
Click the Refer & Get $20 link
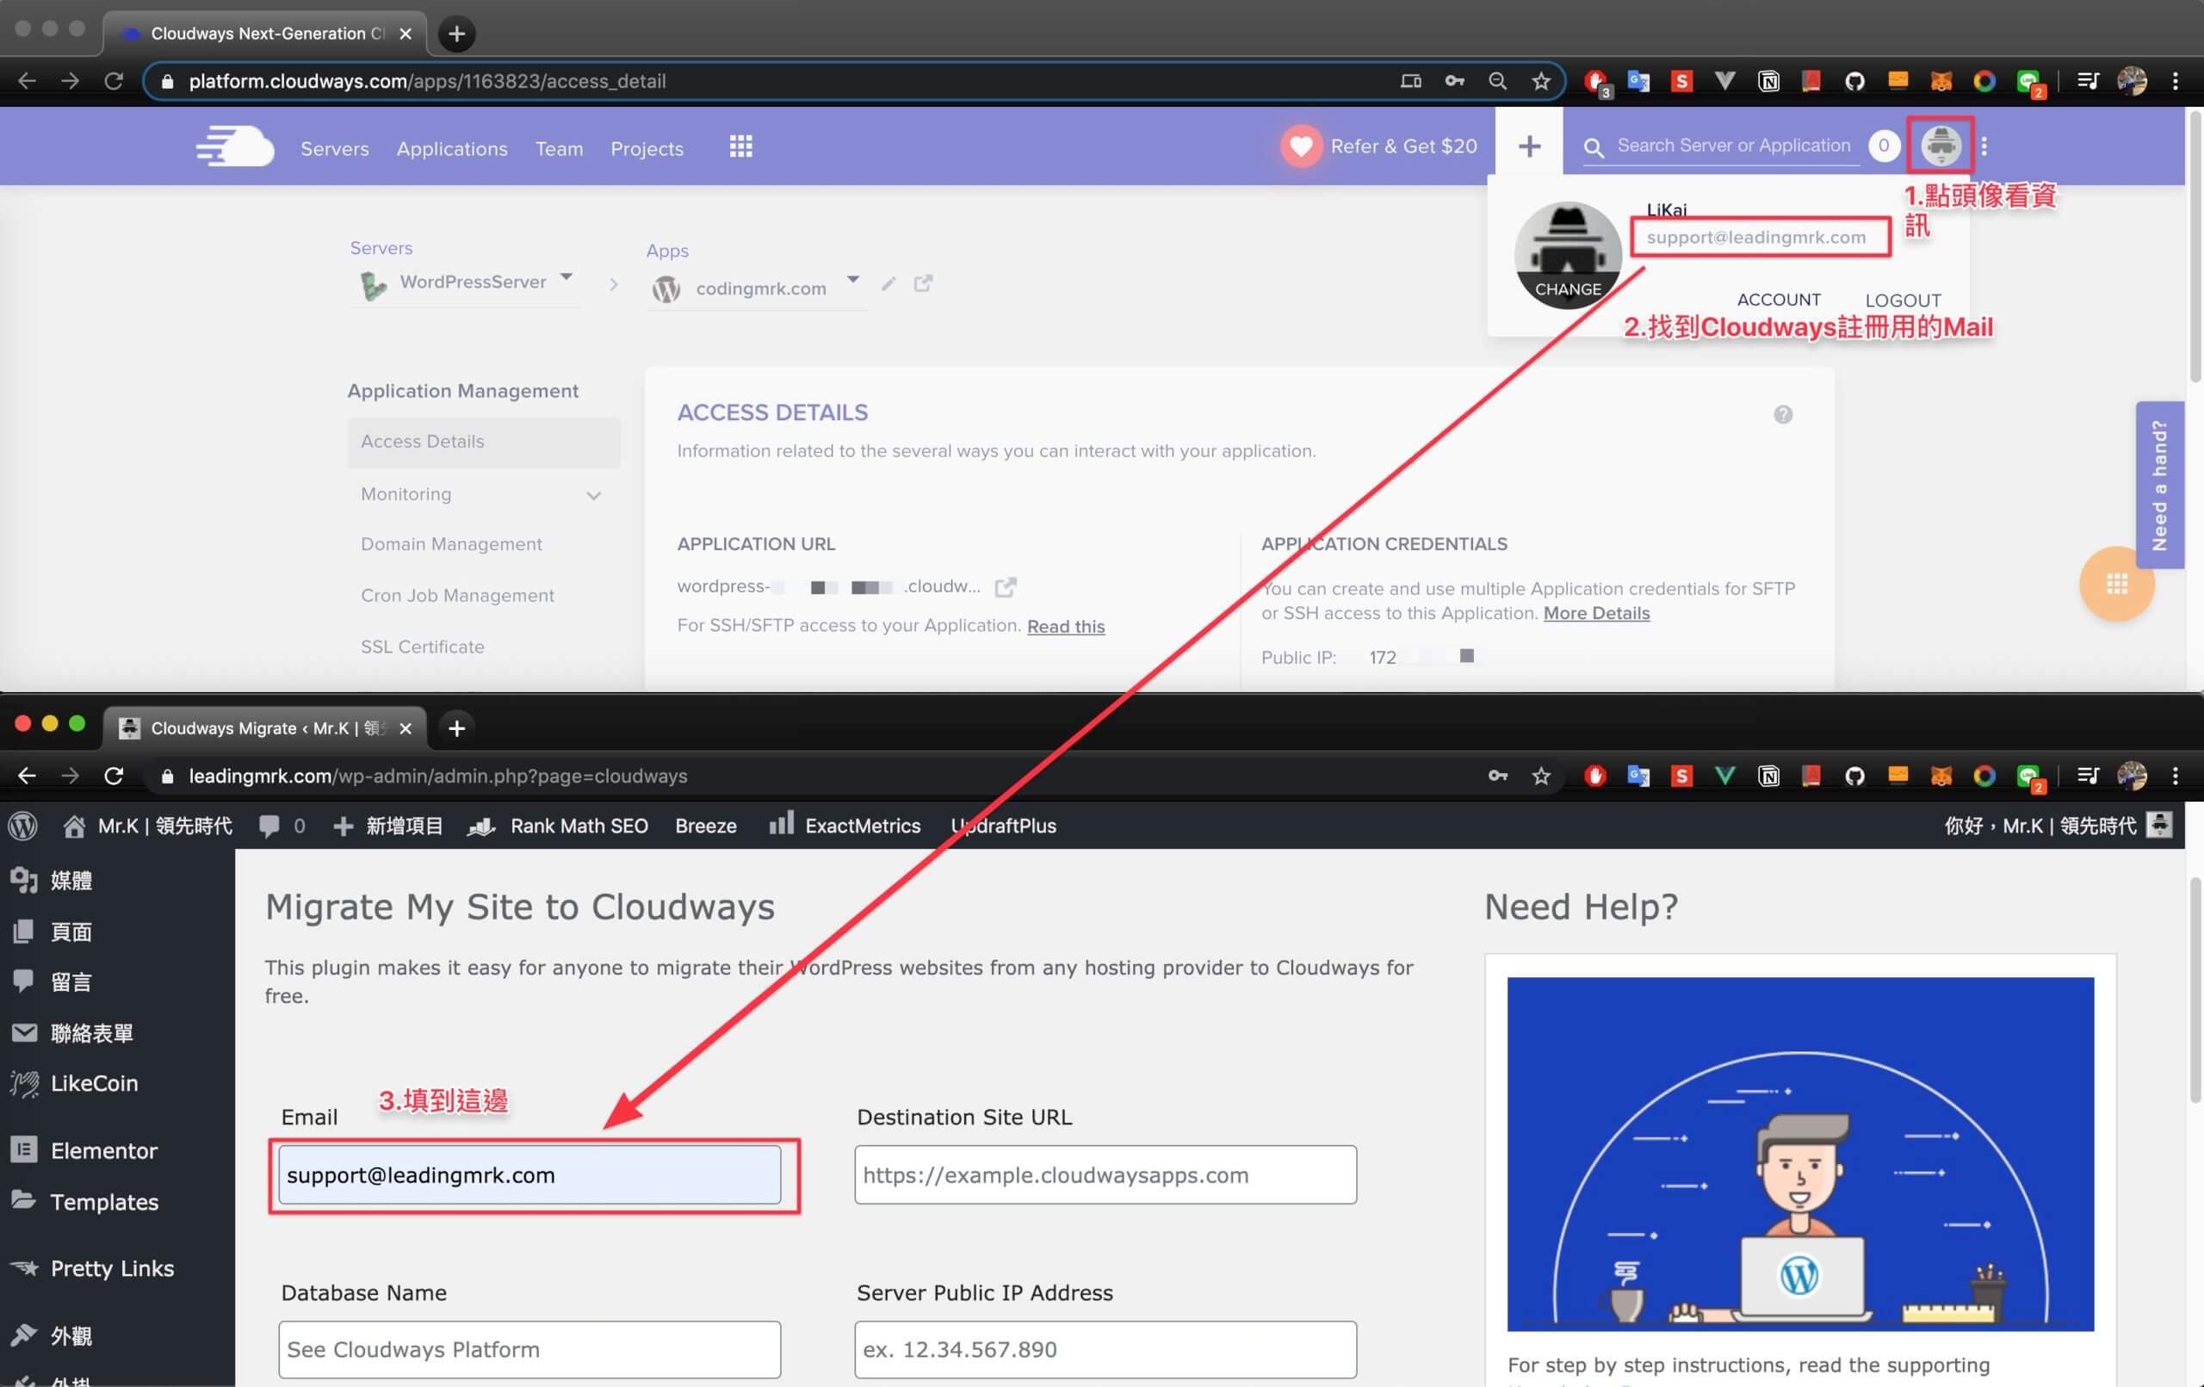(x=1403, y=146)
